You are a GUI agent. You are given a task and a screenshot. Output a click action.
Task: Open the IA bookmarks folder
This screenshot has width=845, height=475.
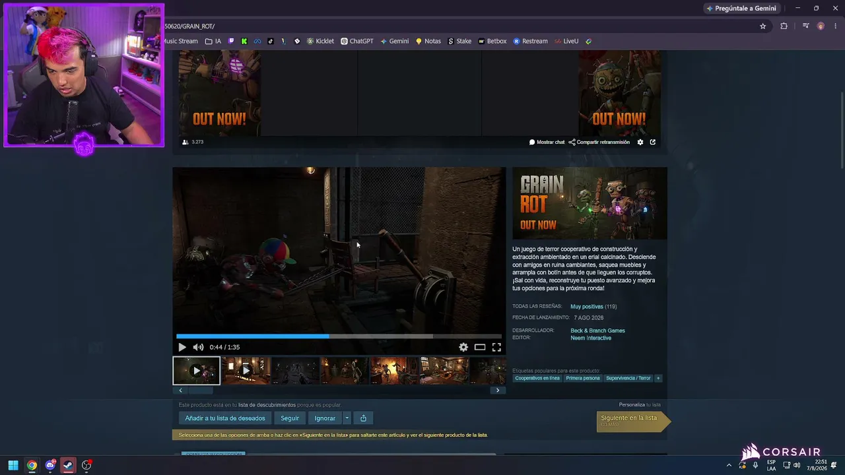213,41
